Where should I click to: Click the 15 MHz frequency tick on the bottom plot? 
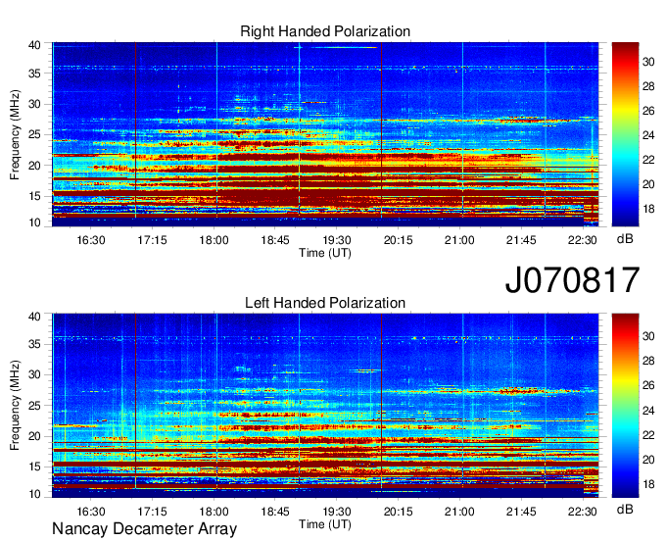(34, 467)
